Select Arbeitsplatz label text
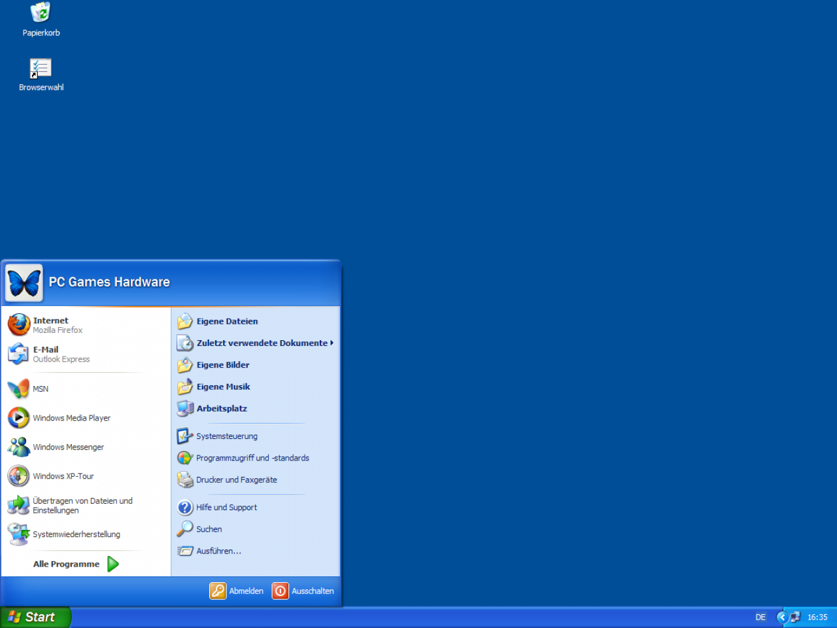The width and height of the screenshot is (837, 628). tap(222, 408)
